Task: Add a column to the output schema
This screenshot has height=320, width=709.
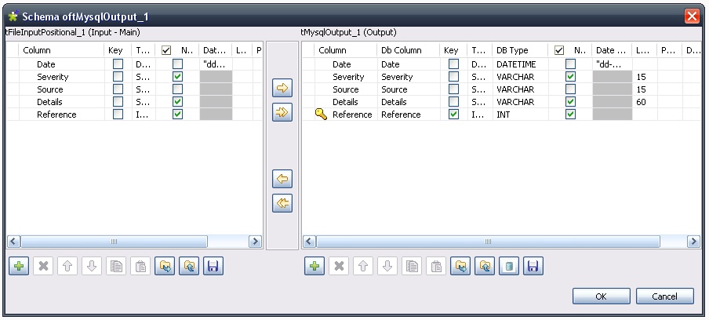Action: (314, 267)
